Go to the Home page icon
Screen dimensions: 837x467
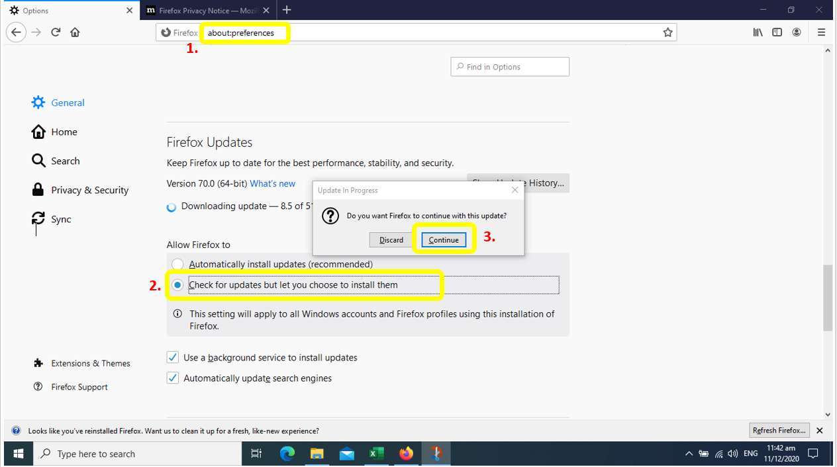tap(75, 32)
